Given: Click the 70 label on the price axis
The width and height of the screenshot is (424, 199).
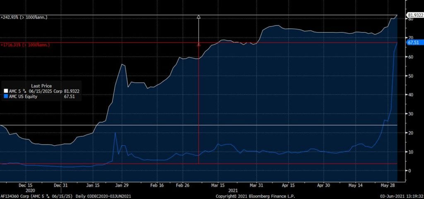Looking at the screenshot, I should [410, 38].
